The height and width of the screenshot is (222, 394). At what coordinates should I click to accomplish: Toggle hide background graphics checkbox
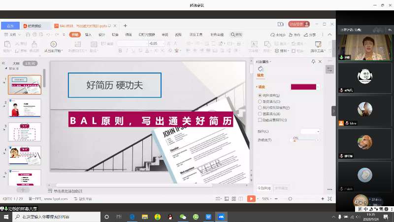pyautogui.click(x=260, y=120)
